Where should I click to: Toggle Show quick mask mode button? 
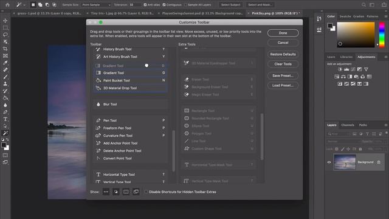pos(126,192)
